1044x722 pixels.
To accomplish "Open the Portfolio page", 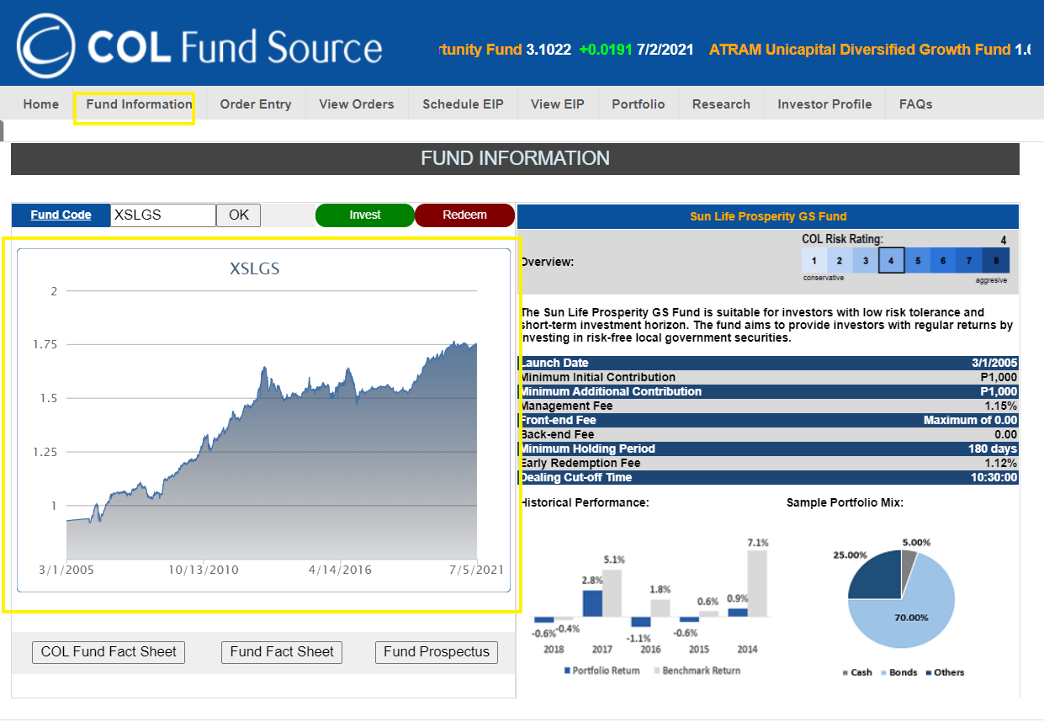I will [639, 104].
